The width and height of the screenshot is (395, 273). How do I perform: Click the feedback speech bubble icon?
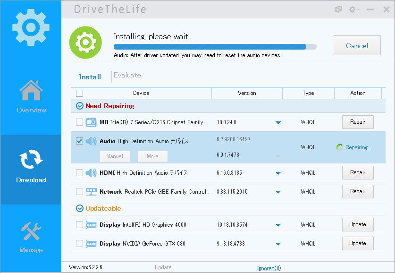338,9
